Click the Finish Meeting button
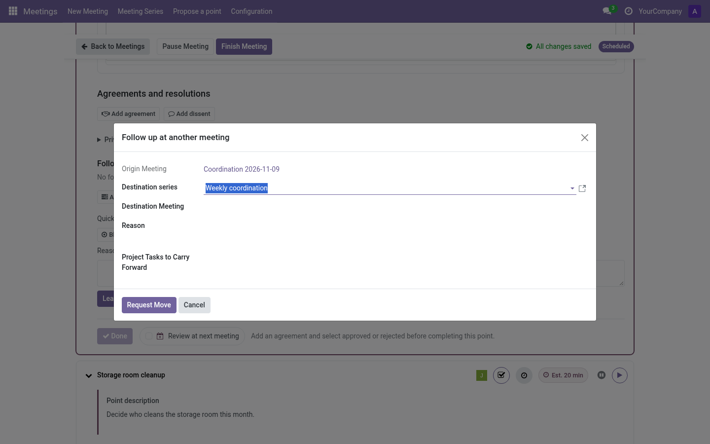This screenshot has height=444, width=710. pos(244,47)
